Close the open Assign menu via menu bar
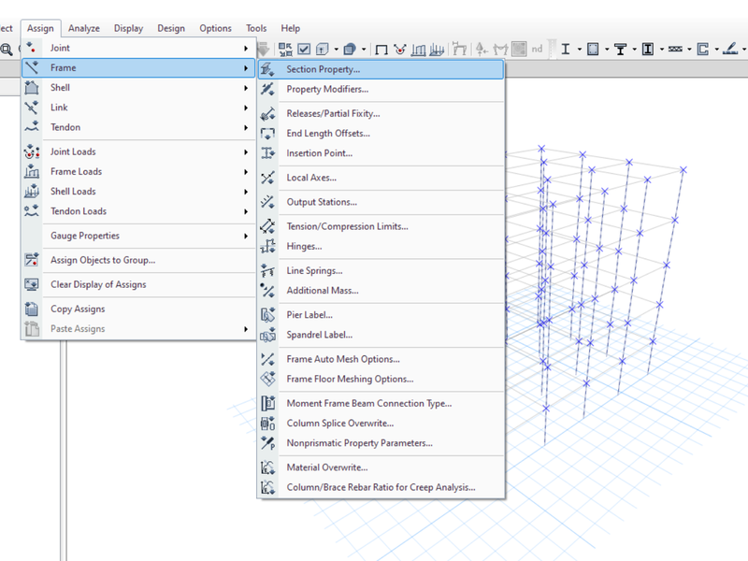 (x=40, y=28)
